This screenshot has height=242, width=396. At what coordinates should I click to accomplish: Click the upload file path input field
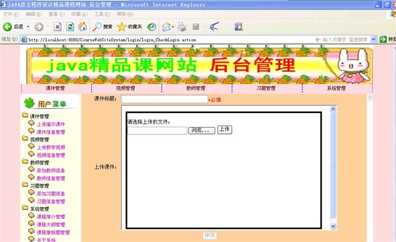point(157,131)
